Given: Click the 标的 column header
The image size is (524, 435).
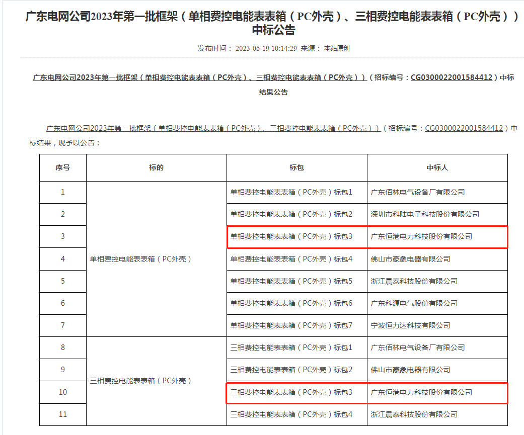Looking at the screenshot, I should (x=157, y=168).
